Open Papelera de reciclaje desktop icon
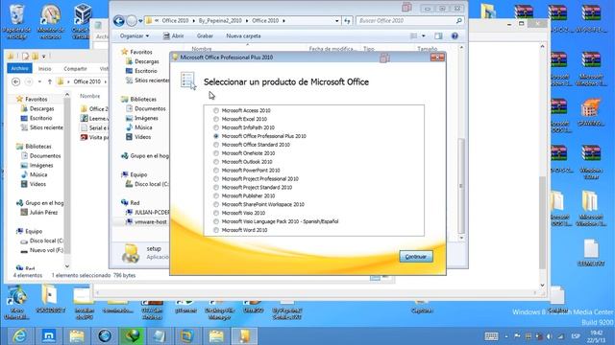 [17, 21]
